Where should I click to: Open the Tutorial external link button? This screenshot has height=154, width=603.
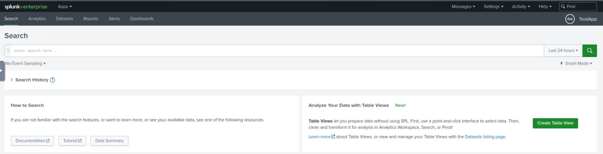[72, 141]
